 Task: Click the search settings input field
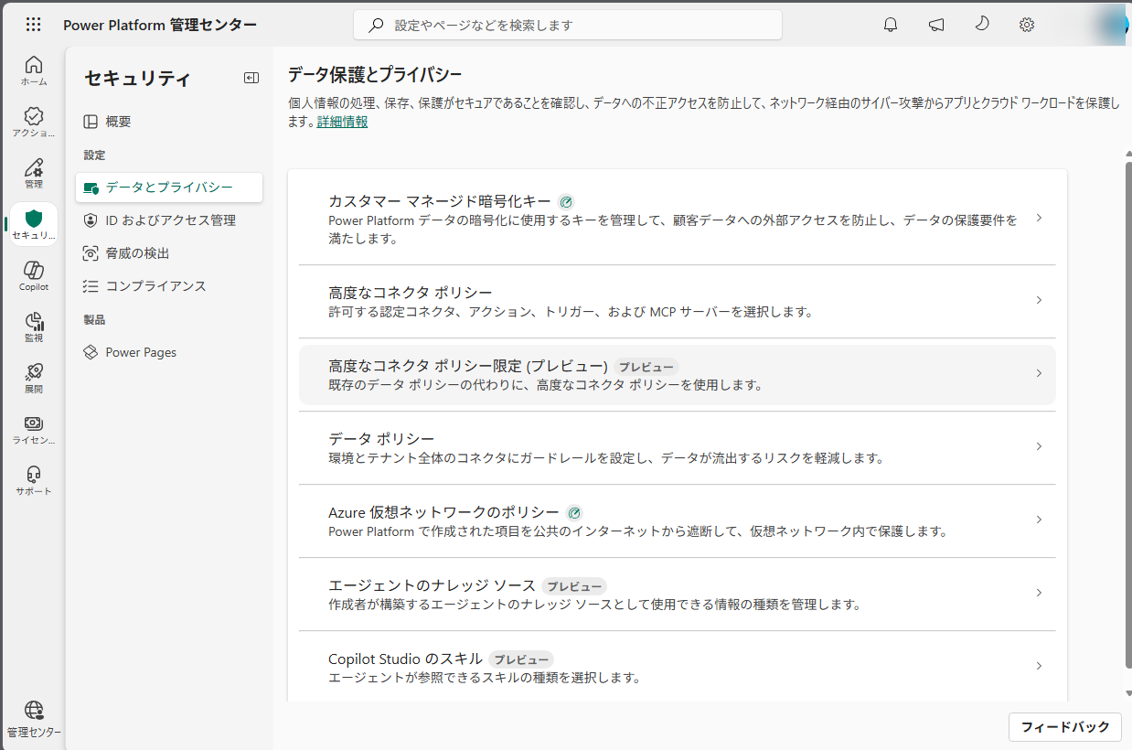(x=568, y=26)
